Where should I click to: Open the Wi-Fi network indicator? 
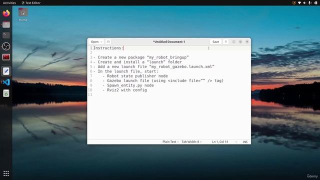pos(299,3)
